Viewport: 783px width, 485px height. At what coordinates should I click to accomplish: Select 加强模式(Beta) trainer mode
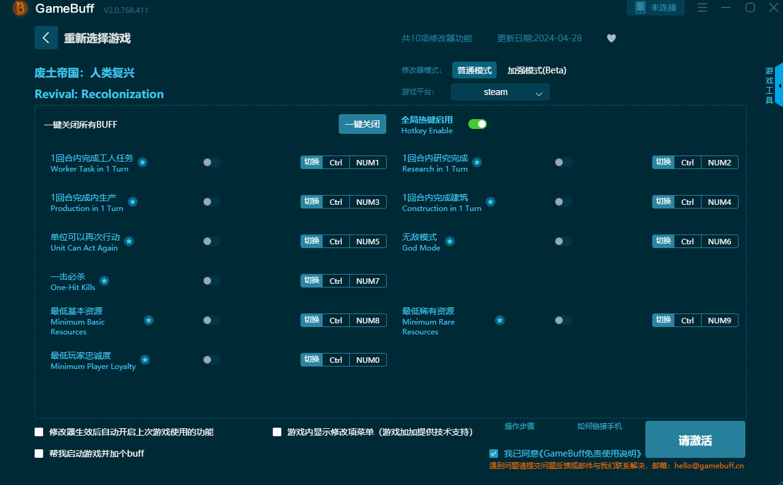(537, 70)
